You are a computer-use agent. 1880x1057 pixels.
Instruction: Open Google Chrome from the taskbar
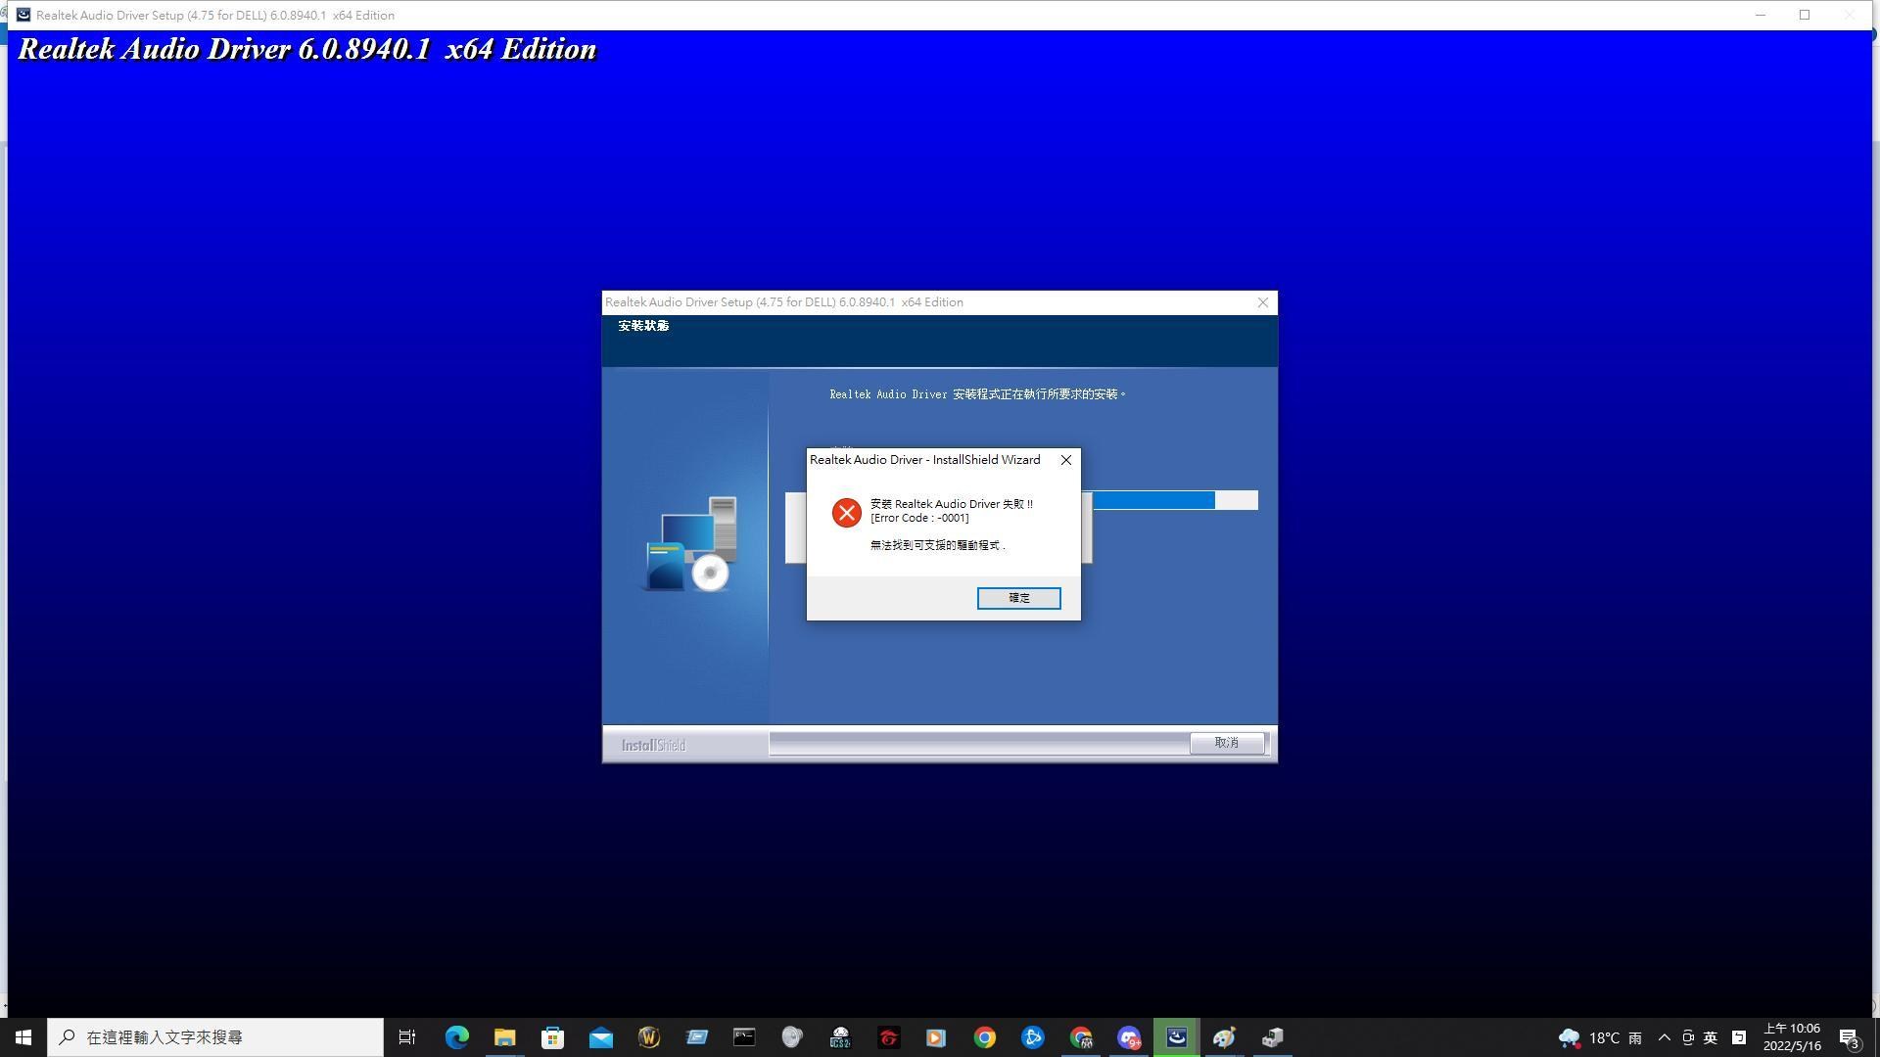pyautogui.click(x=984, y=1036)
